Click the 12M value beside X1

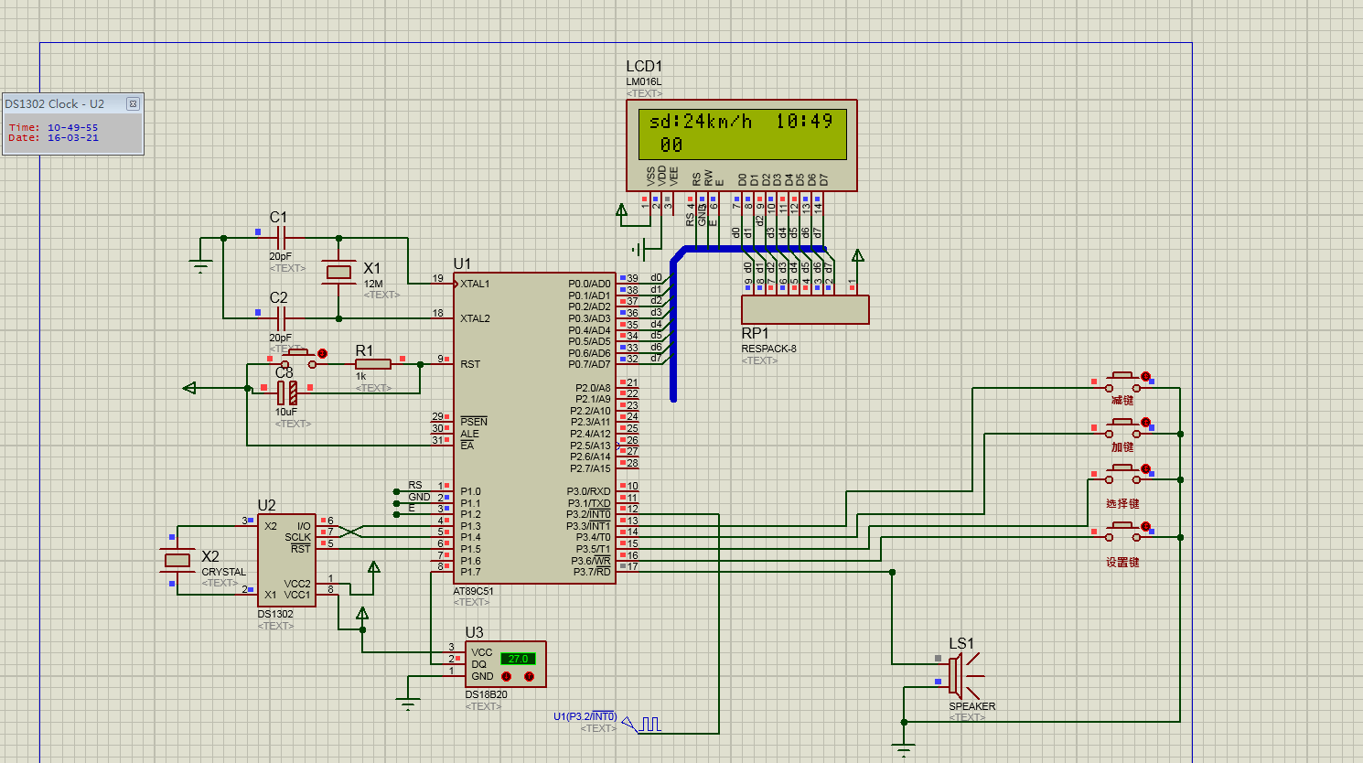(373, 284)
